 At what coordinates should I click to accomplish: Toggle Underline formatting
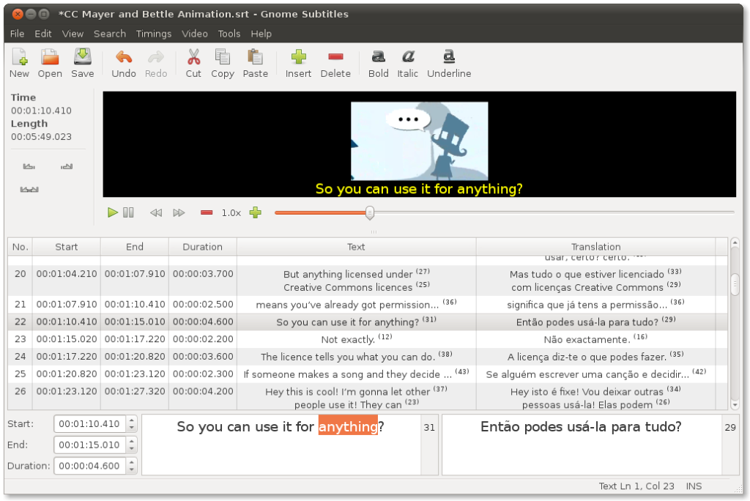[x=449, y=57]
